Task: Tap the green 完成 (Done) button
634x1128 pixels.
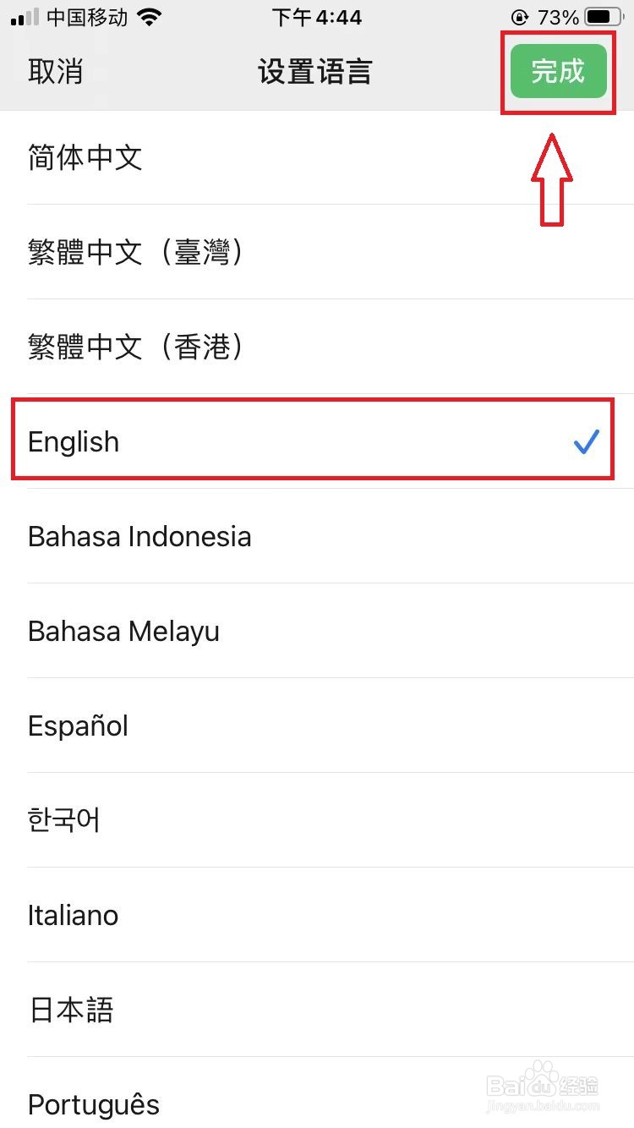Action: click(558, 72)
